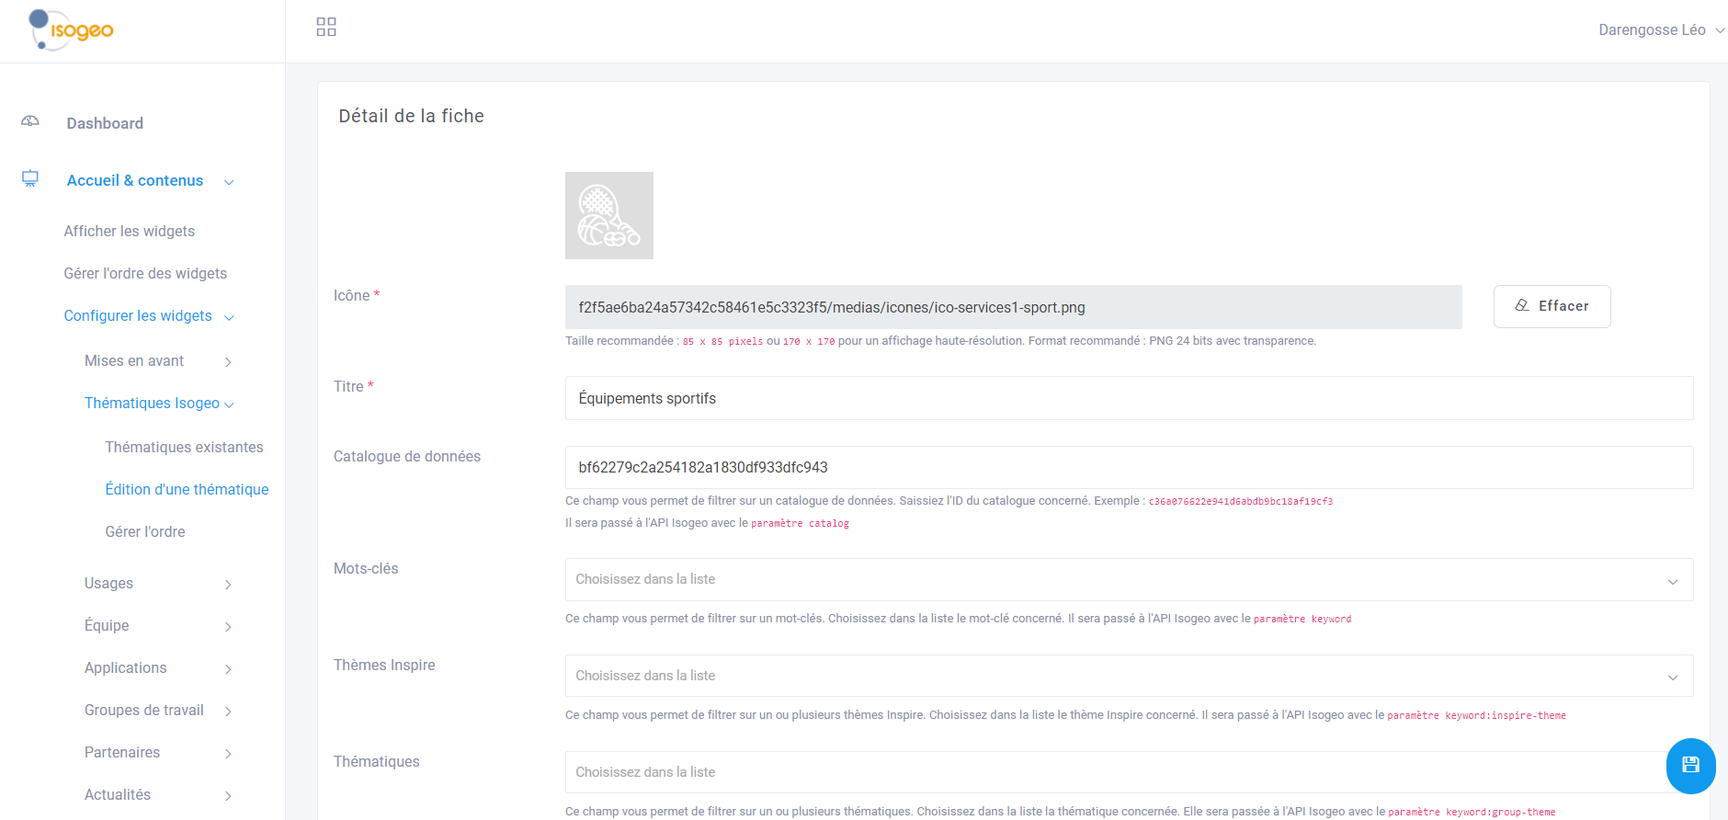The image size is (1728, 820).
Task: Open the Thématiques dropdown list
Action: [1129, 772]
